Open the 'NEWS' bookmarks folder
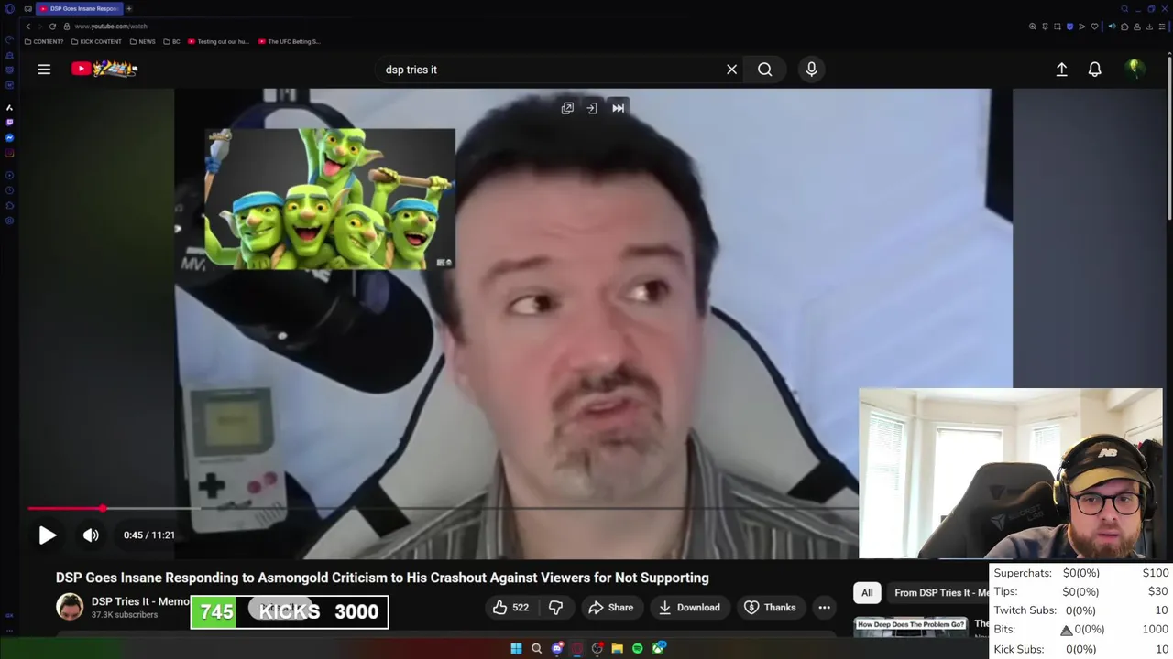Viewport: 1173px width, 659px height. [x=142, y=41]
